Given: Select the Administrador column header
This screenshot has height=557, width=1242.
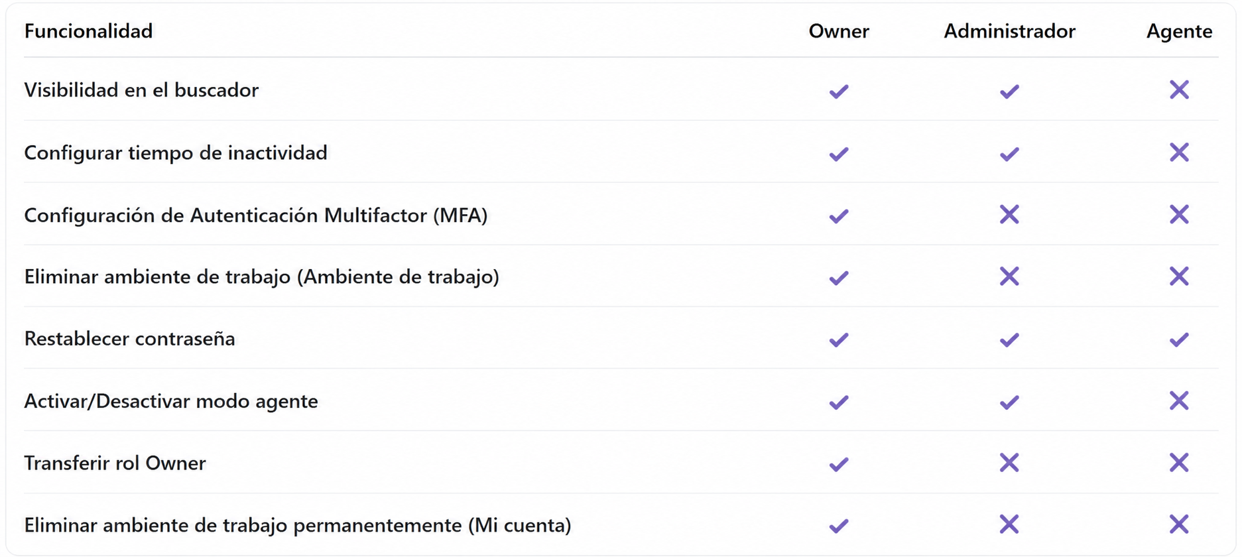Looking at the screenshot, I should (x=1009, y=31).
